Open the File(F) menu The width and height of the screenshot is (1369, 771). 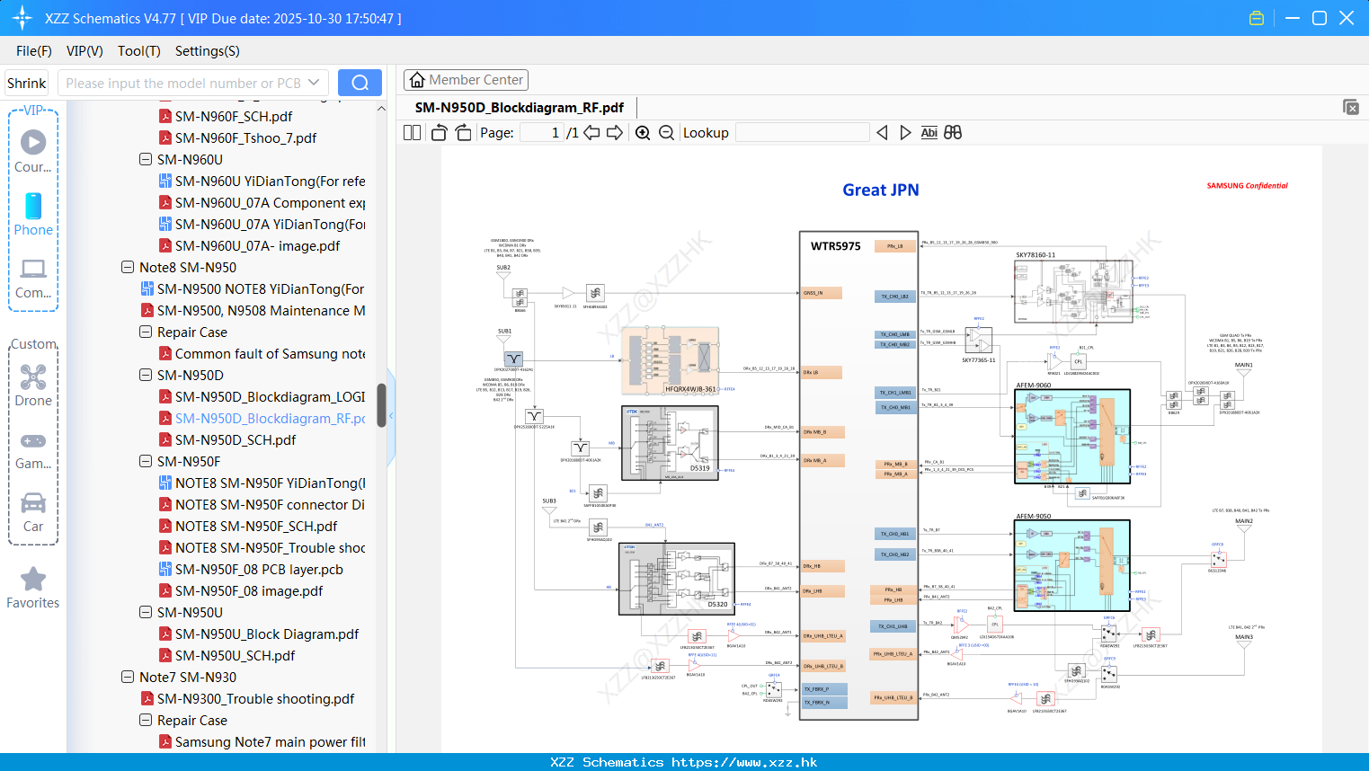34,51
